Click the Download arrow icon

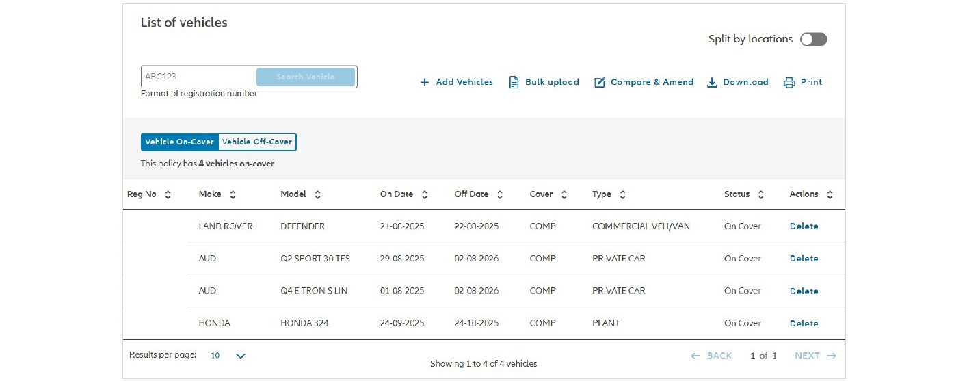point(712,82)
